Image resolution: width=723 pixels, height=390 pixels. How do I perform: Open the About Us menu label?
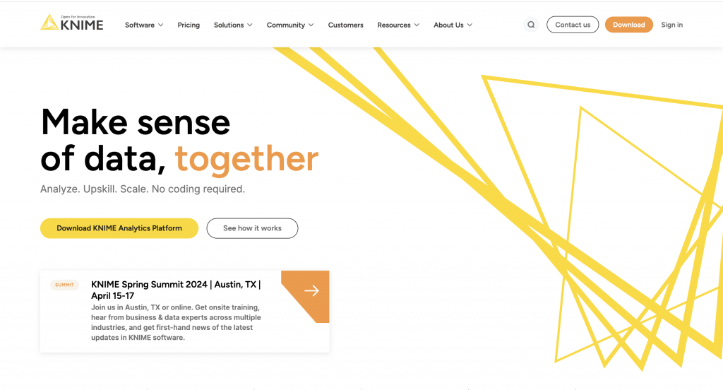(448, 25)
